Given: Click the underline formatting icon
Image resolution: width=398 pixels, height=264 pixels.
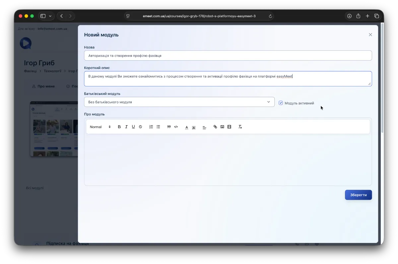Looking at the screenshot, I should 133,127.
